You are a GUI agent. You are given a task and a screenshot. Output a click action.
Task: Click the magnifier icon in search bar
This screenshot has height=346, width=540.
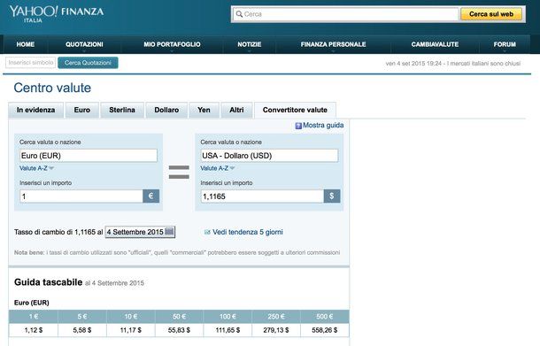[x=239, y=14]
